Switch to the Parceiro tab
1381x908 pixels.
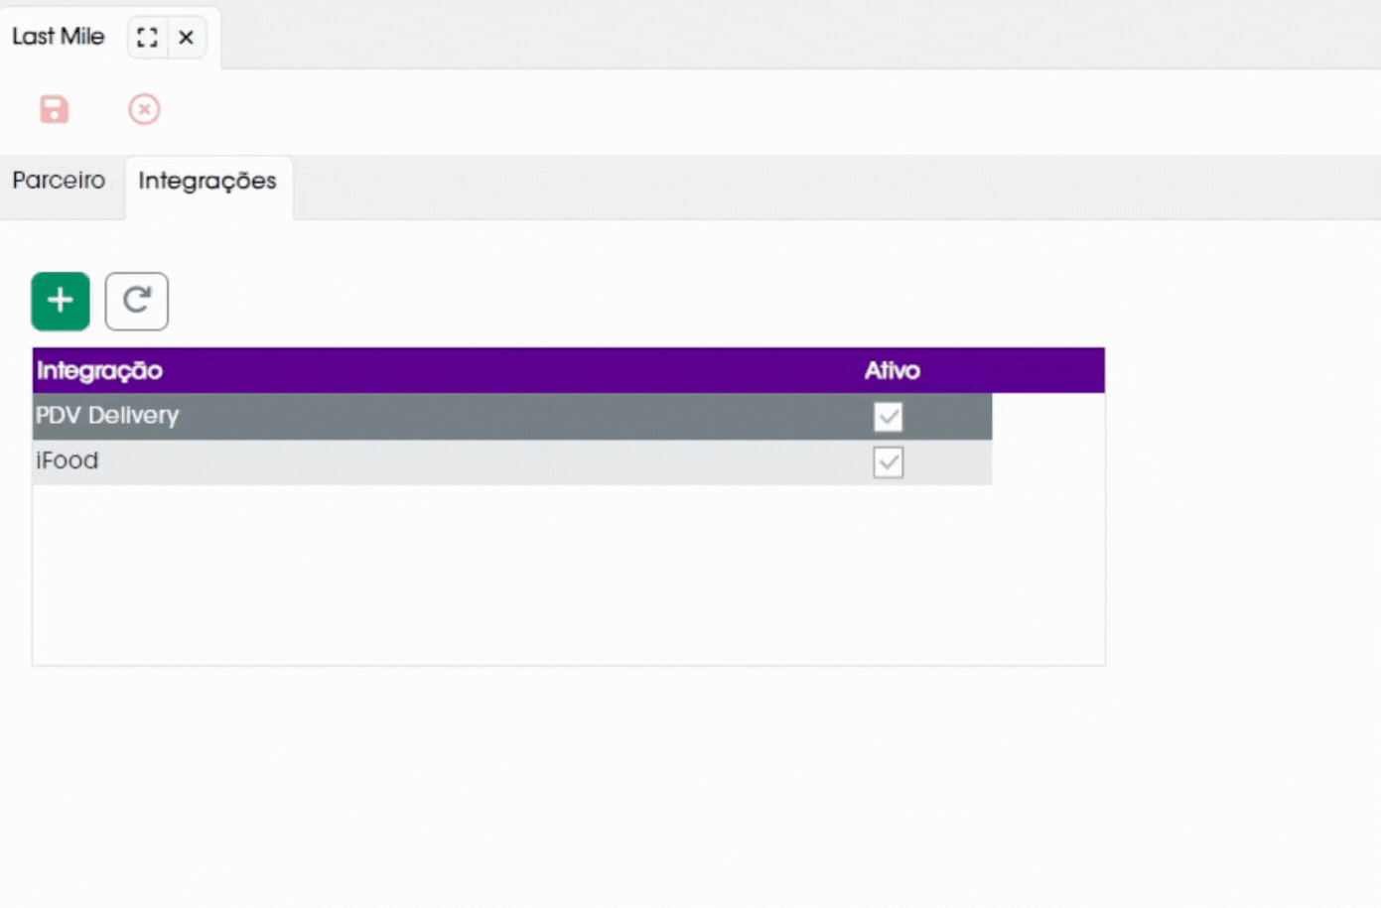pos(59,181)
